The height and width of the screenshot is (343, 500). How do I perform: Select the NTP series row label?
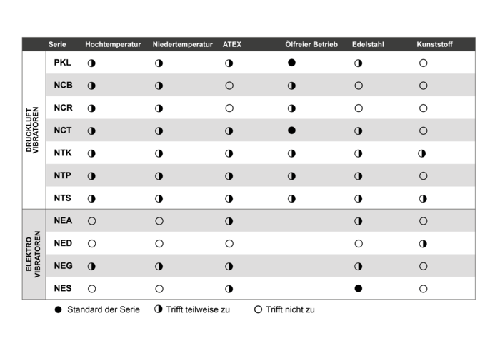coord(63,175)
